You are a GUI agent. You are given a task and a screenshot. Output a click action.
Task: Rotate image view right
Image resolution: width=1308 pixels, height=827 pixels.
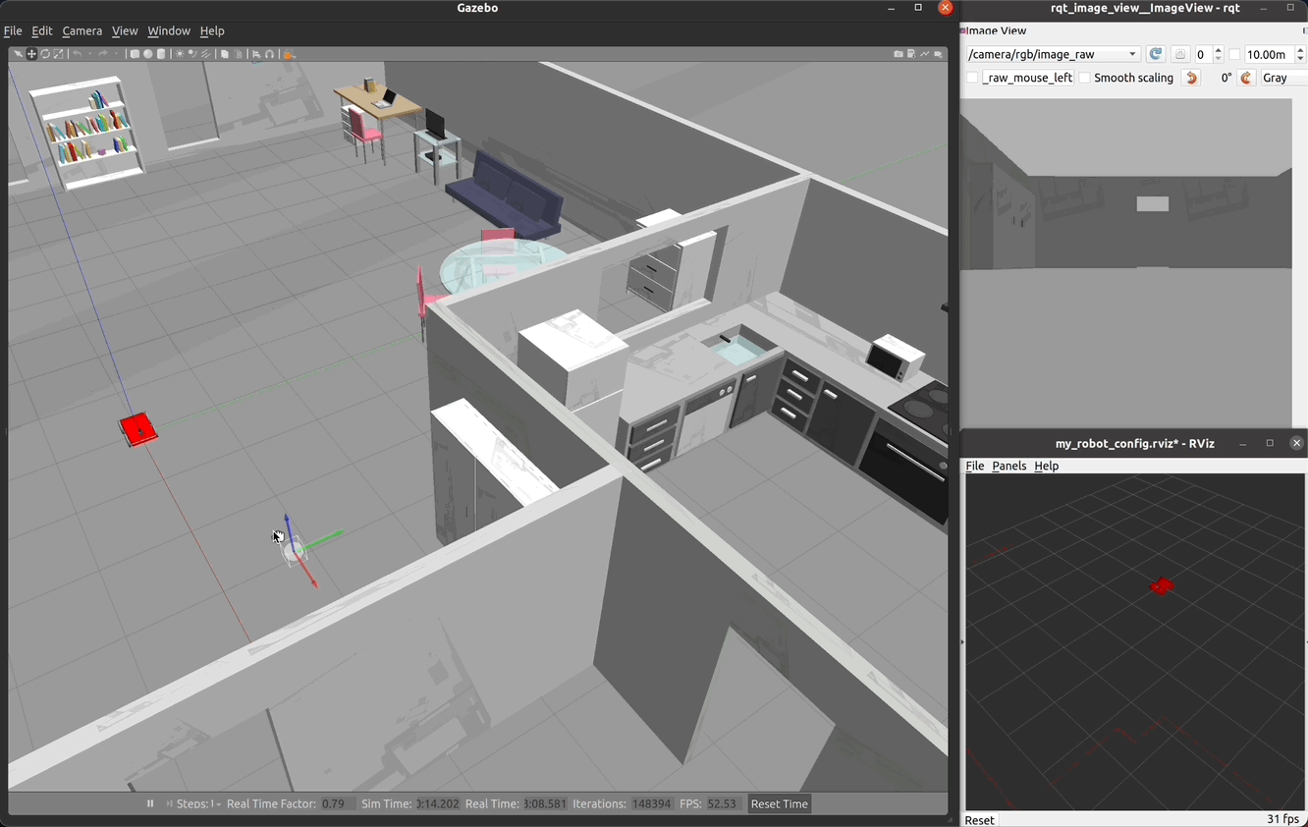click(x=1247, y=78)
